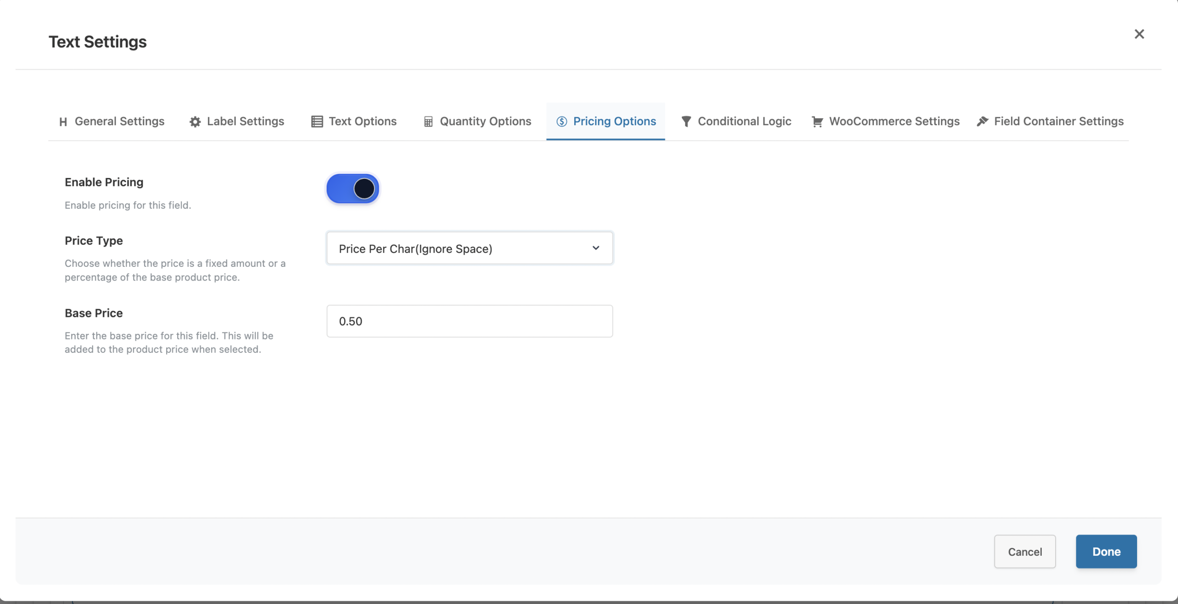Switch to the General Settings tab
The width and height of the screenshot is (1178, 604).
(x=119, y=121)
